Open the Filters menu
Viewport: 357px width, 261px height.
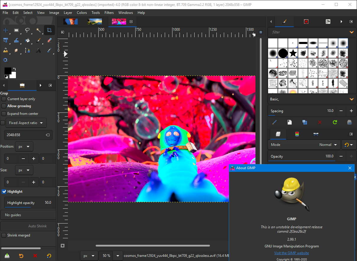tap(109, 13)
